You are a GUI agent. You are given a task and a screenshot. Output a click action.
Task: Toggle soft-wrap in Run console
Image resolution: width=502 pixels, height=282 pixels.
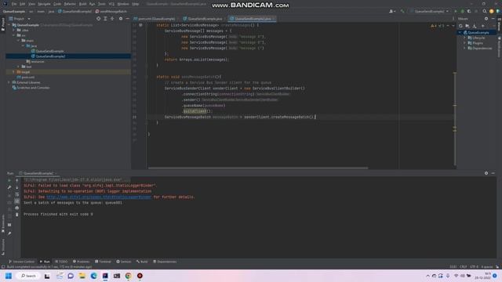pyautogui.click(x=17, y=194)
